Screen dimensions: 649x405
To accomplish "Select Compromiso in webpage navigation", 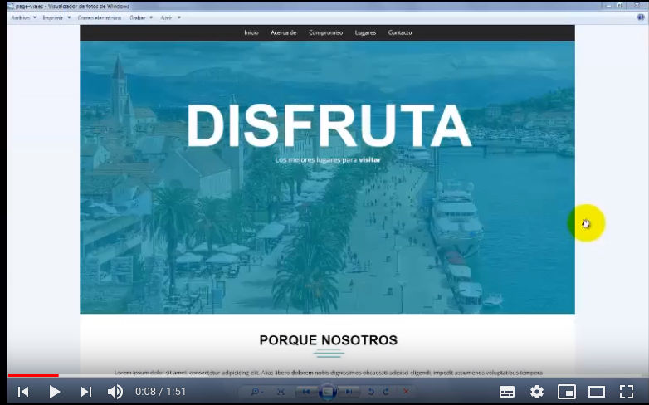I will click(325, 32).
